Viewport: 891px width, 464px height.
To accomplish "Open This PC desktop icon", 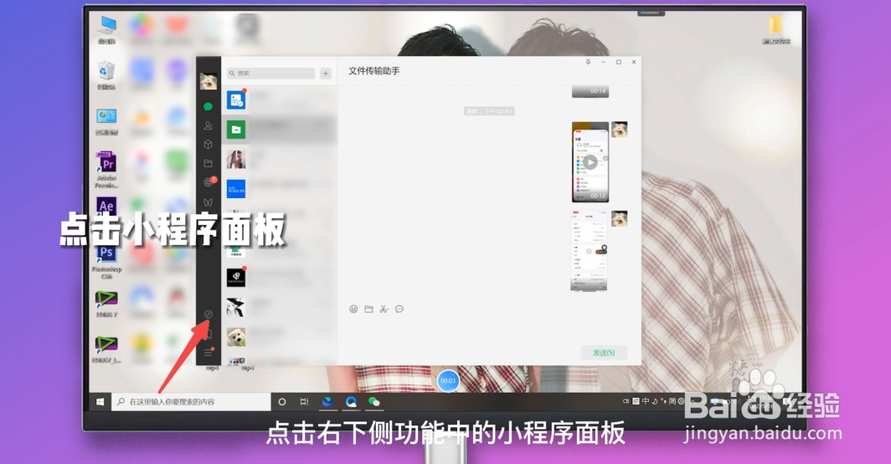I will click(x=106, y=30).
